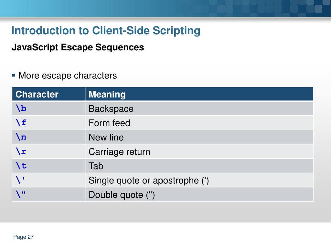Click the \r escape code cell
Image resolution: width=331 pixels, height=248 pixels.
(x=48, y=152)
